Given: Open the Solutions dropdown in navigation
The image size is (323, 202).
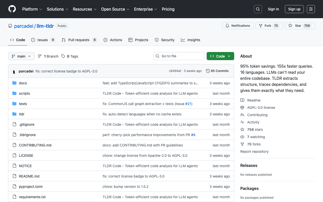Looking at the screenshot, I should [x=57, y=9].
